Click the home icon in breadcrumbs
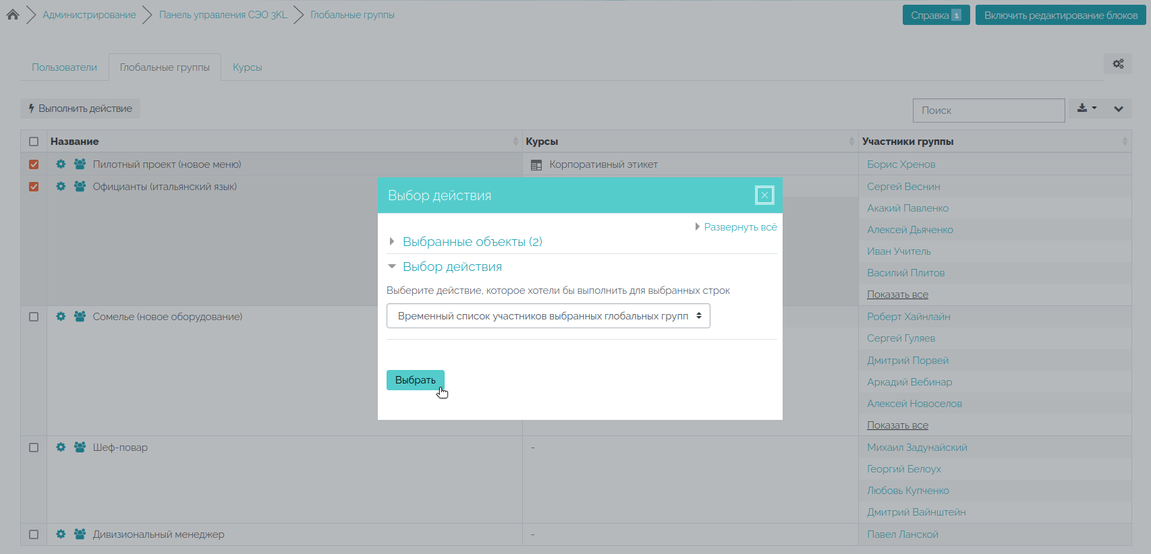The height and width of the screenshot is (554, 1151). pos(13,15)
